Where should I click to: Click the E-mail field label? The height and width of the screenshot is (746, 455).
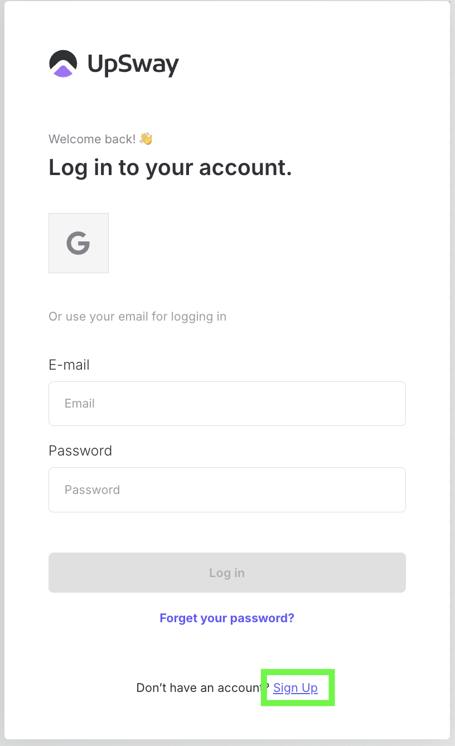69,365
